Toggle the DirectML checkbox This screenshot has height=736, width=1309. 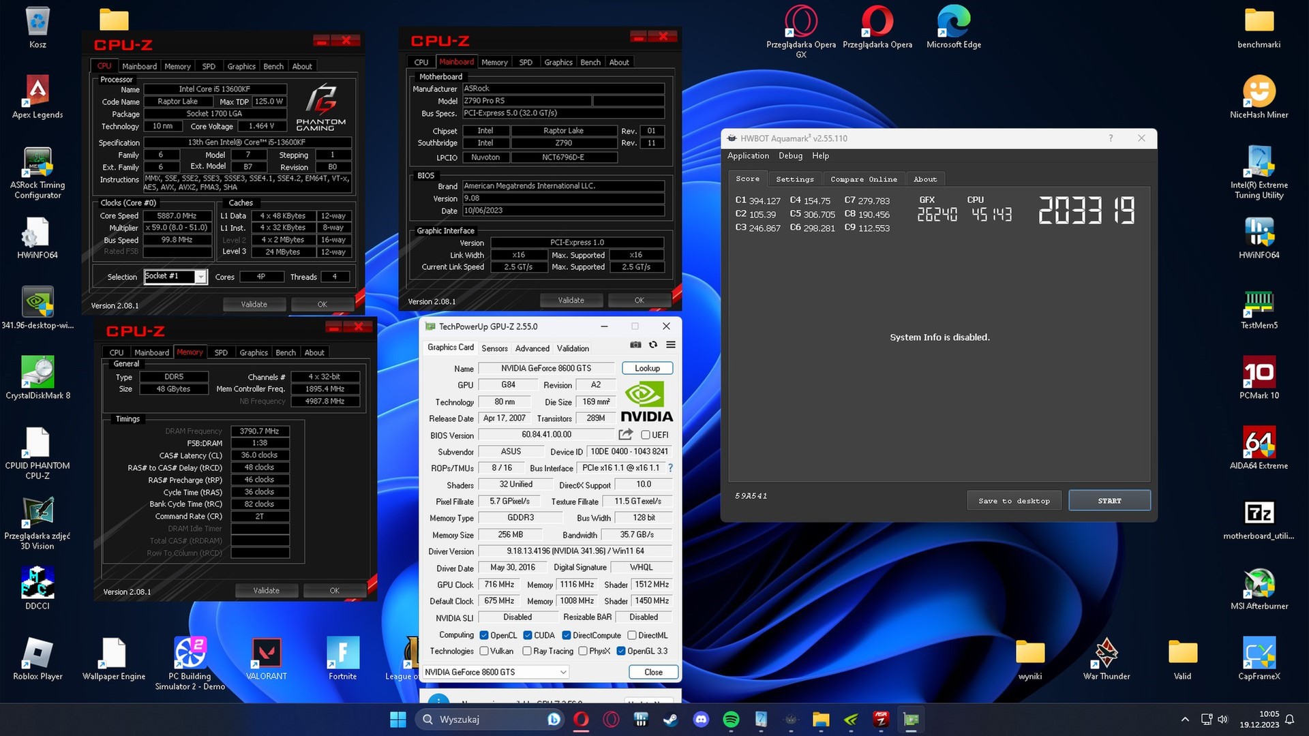(631, 635)
